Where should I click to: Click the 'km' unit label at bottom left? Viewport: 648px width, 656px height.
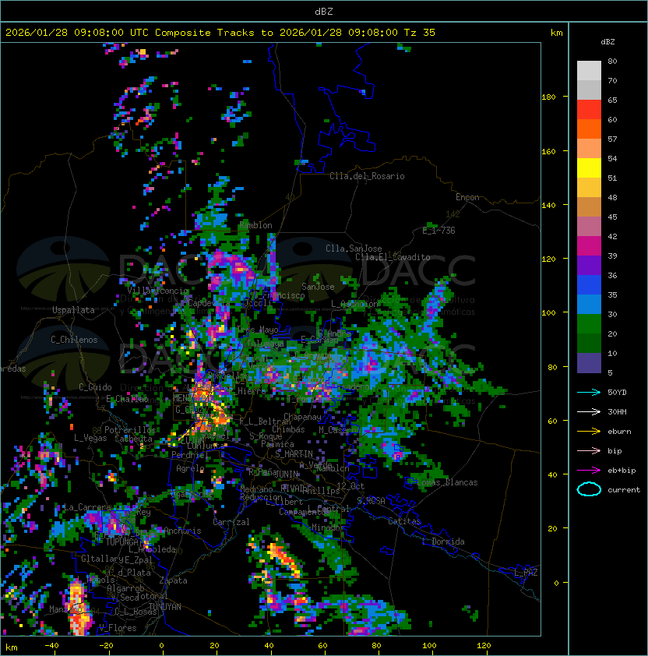pyautogui.click(x=12, y=647)
